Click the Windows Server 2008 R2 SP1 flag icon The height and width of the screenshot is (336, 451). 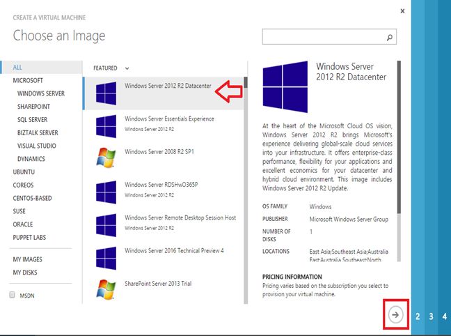point(106,158)
